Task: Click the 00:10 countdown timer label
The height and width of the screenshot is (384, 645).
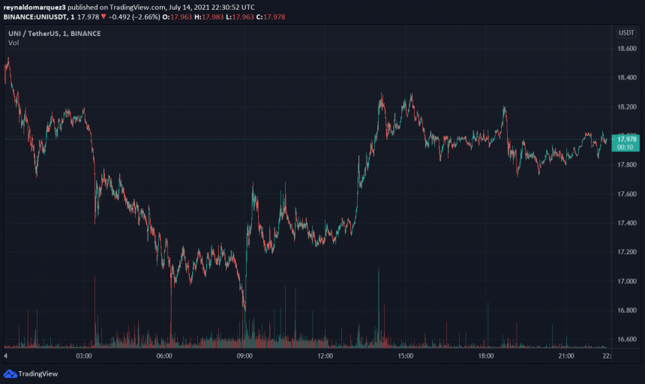Action: [x=626, y=147]
